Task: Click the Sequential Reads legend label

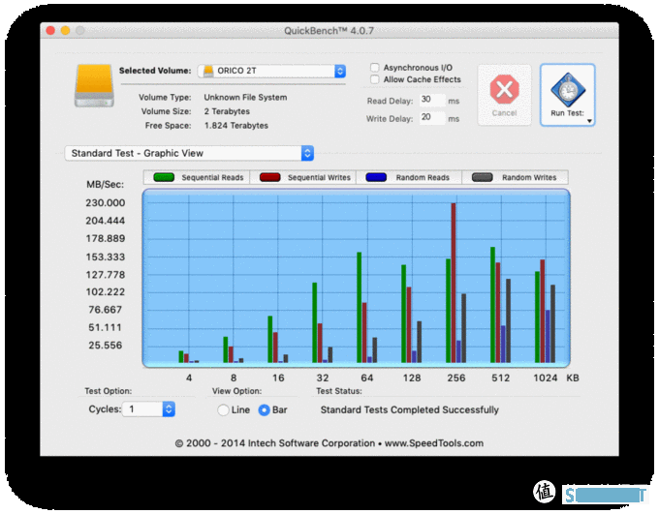Action: [212, 178]
